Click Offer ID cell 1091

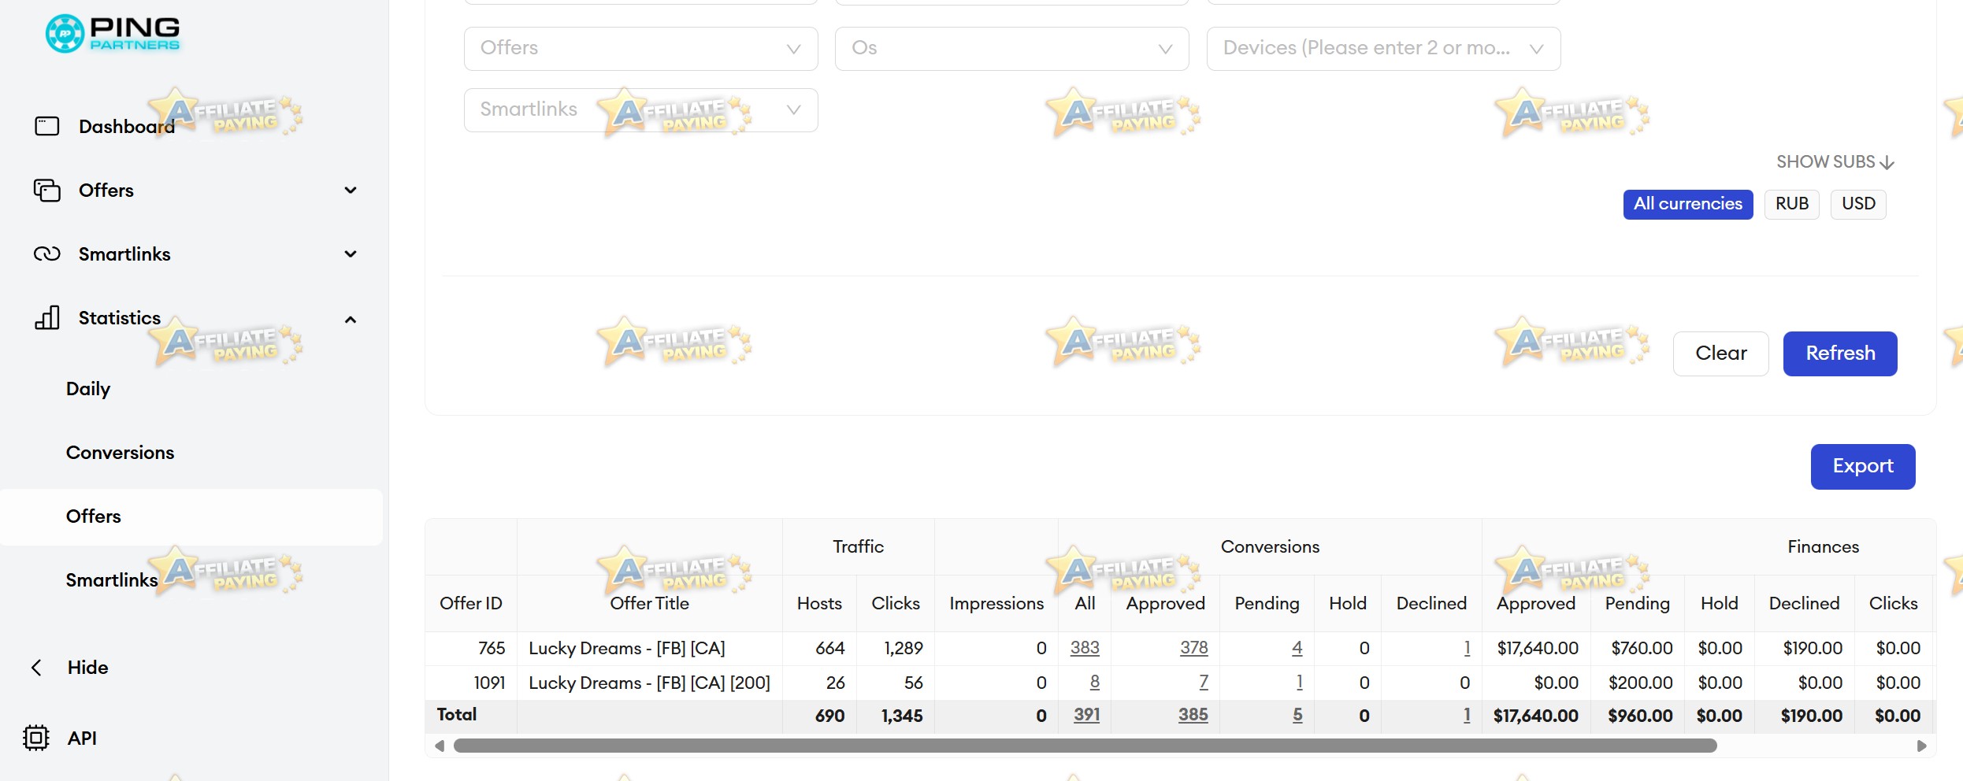coord(489,683)
